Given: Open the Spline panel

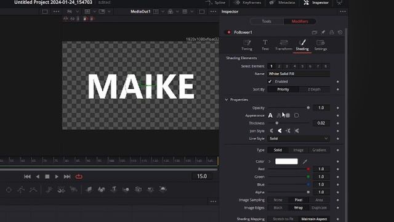Looking at the screenshot, I should 216,2.
